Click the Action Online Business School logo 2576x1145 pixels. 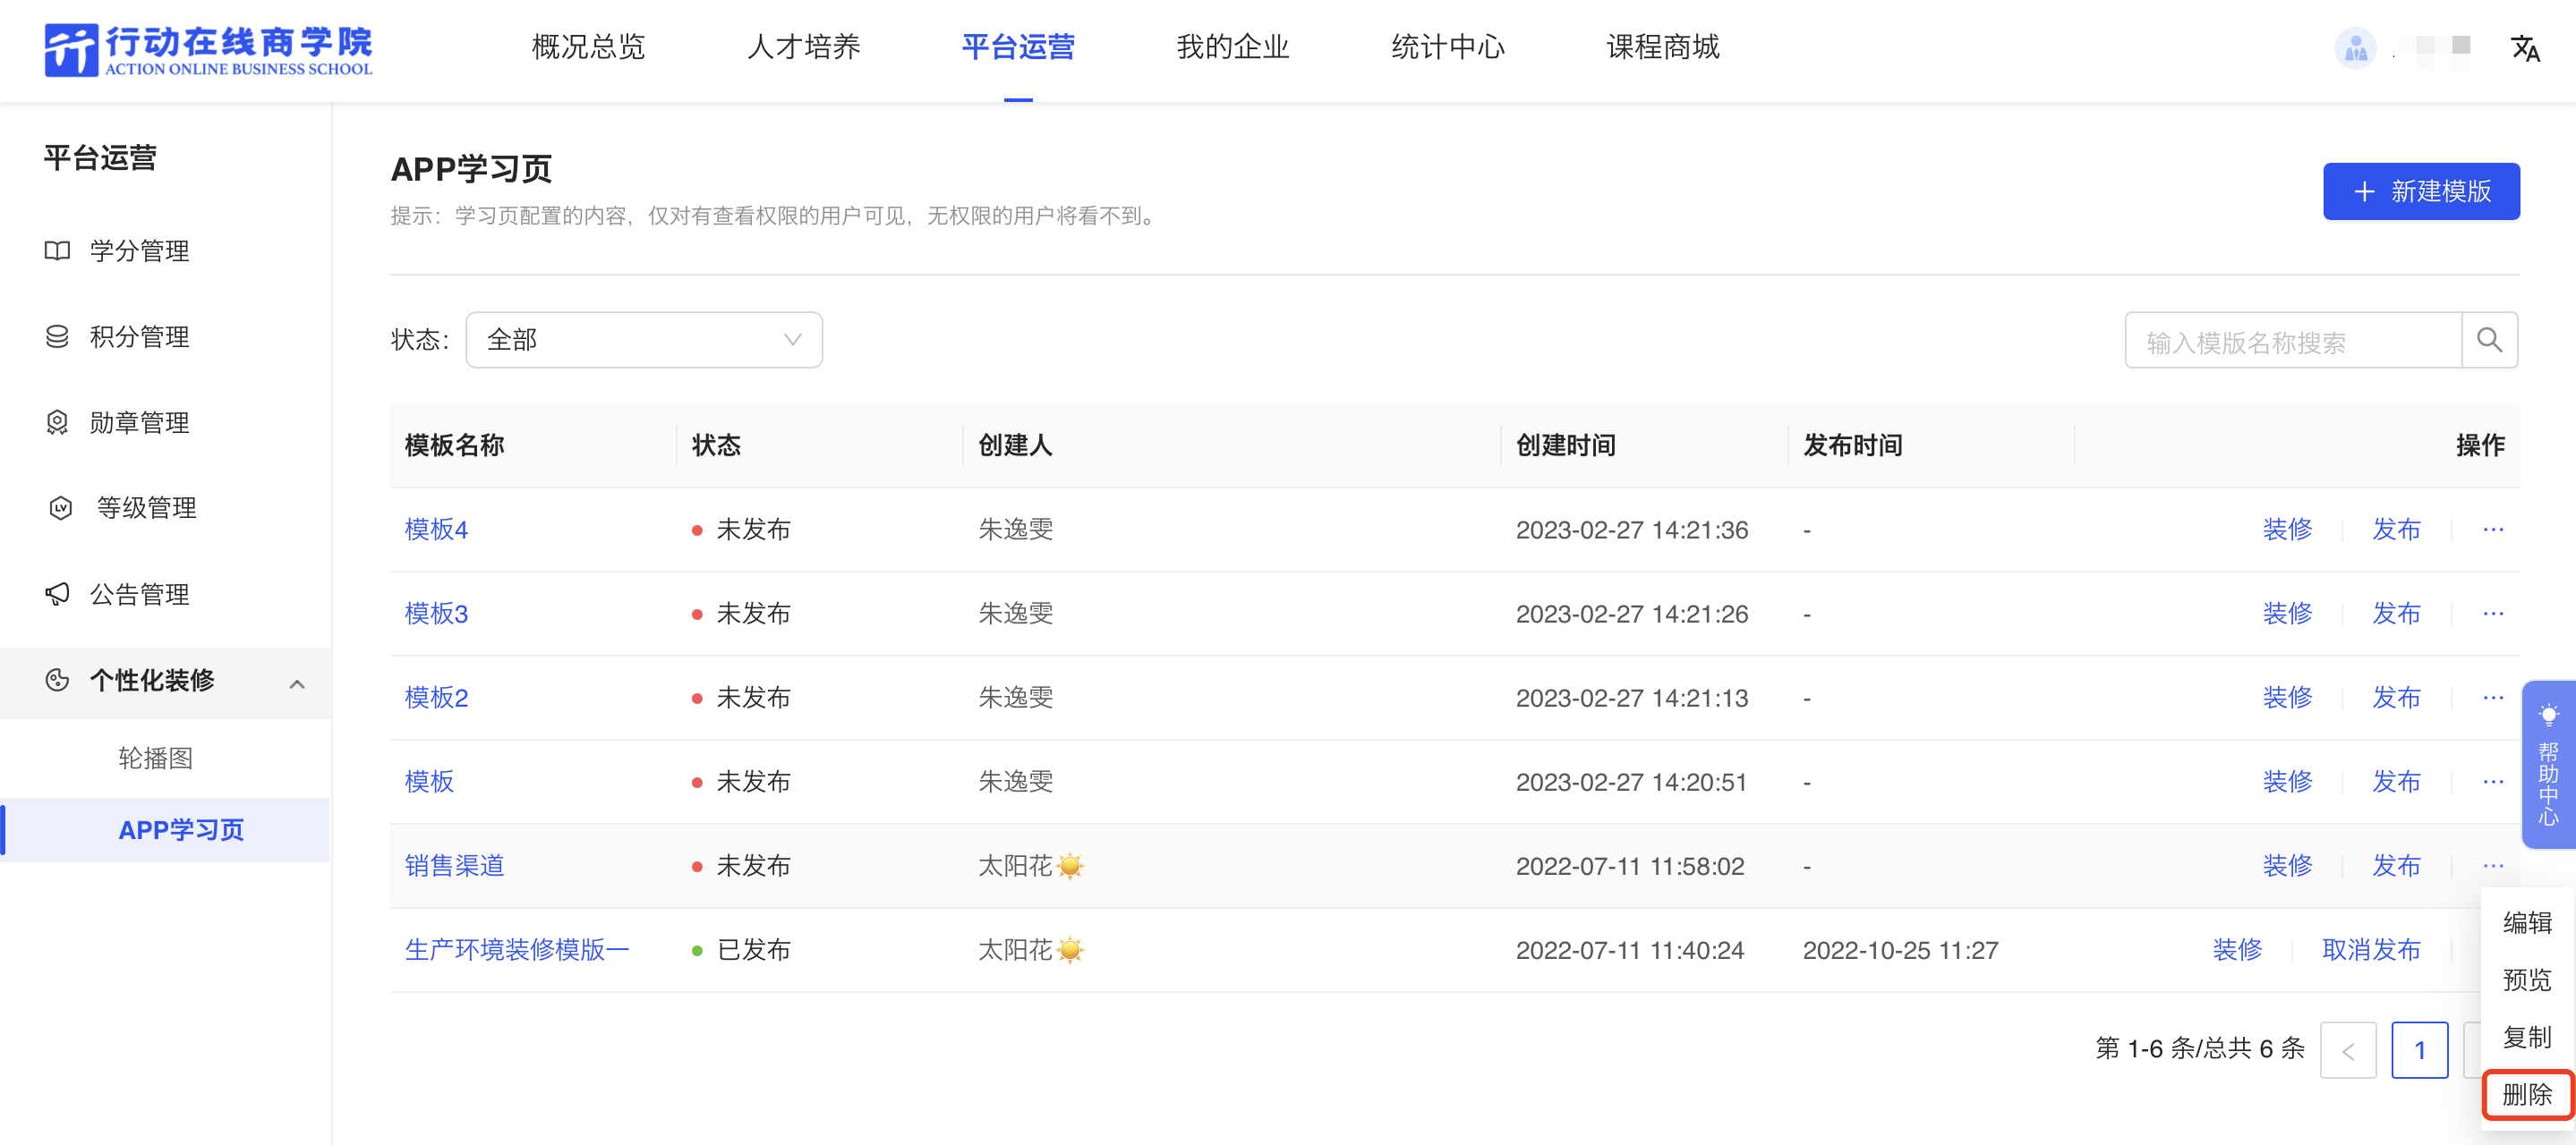tap(209, 49)
